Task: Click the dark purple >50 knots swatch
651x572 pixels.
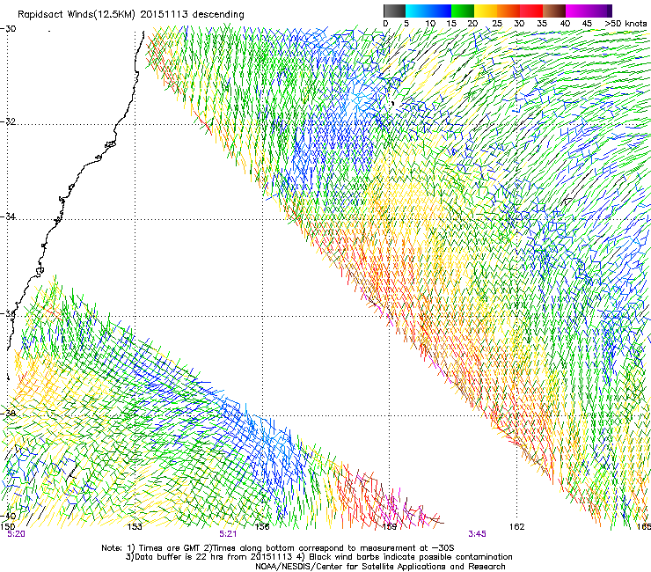Action: (x=609, y=11)
